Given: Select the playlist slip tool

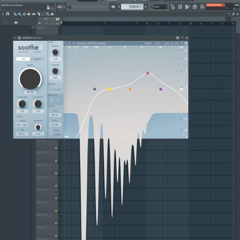Looking at the screenshot, I should tap(34, 14).
